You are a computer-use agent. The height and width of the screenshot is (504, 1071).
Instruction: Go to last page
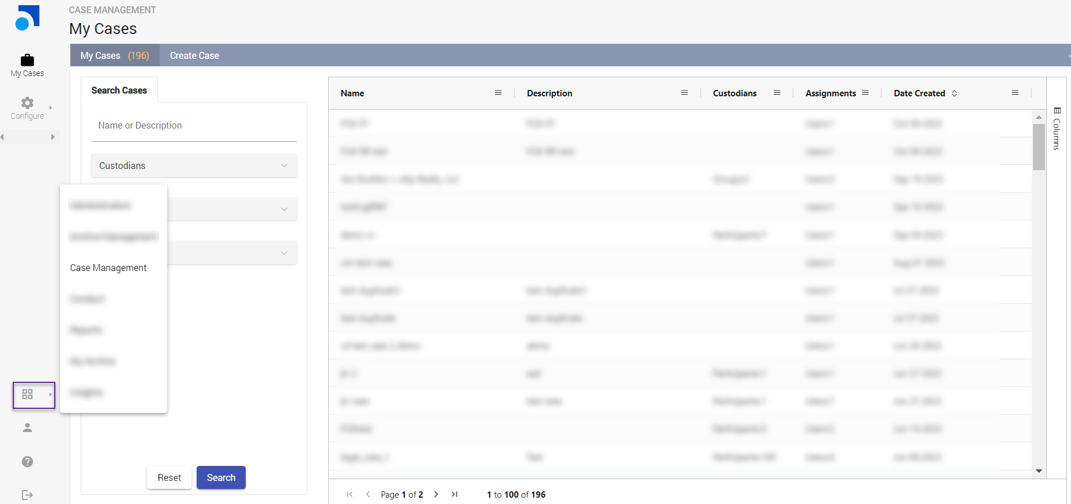[454, 494]
